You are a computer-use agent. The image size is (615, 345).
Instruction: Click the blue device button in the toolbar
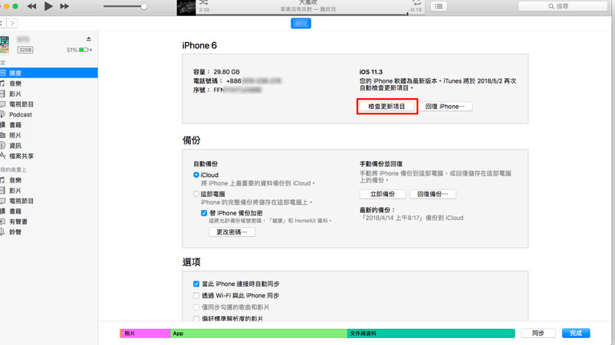(x=301, y=24)
